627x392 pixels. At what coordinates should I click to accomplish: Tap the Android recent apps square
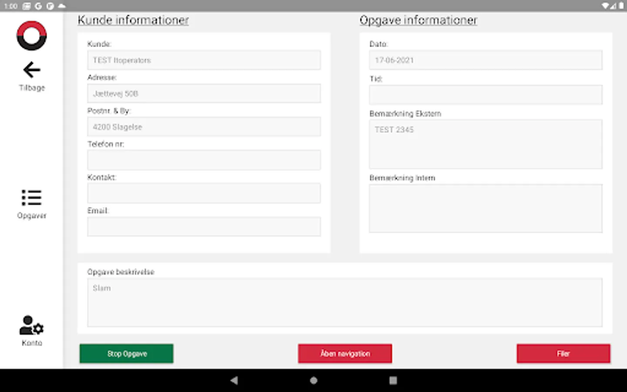pos(393,380)
